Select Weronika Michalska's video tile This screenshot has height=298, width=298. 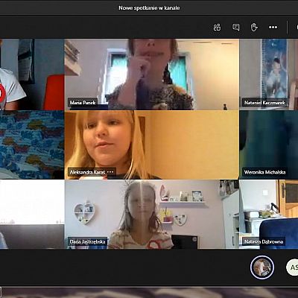tap(269, 145)
